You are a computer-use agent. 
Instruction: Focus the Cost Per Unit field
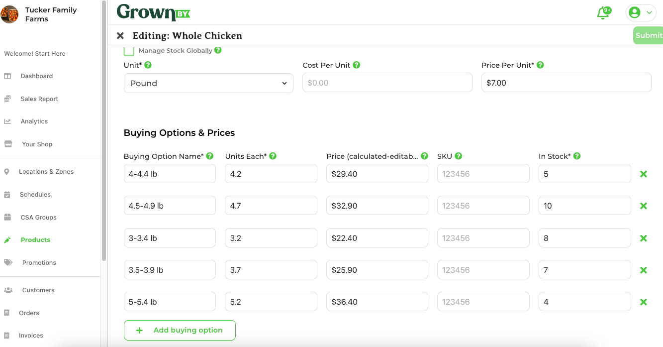(387, 83)
